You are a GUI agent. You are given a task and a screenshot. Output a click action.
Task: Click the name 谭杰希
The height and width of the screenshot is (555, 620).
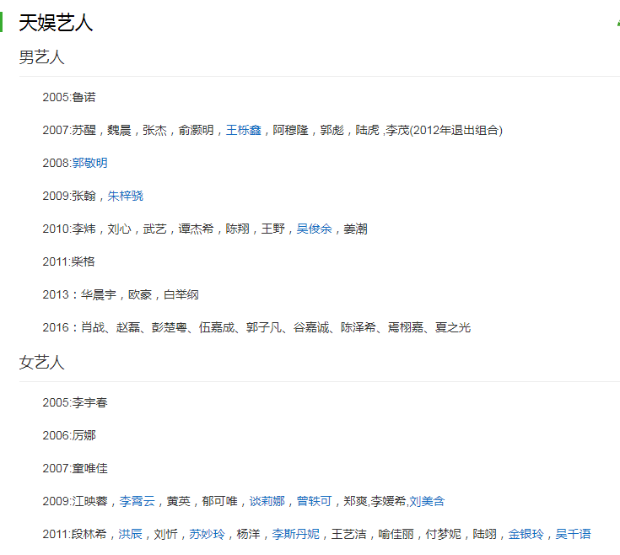pos(196,229)
